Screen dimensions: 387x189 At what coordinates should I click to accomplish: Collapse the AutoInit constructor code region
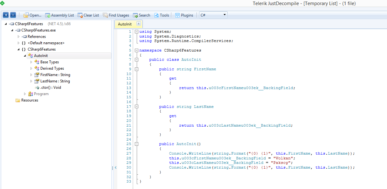pos(136,144)
